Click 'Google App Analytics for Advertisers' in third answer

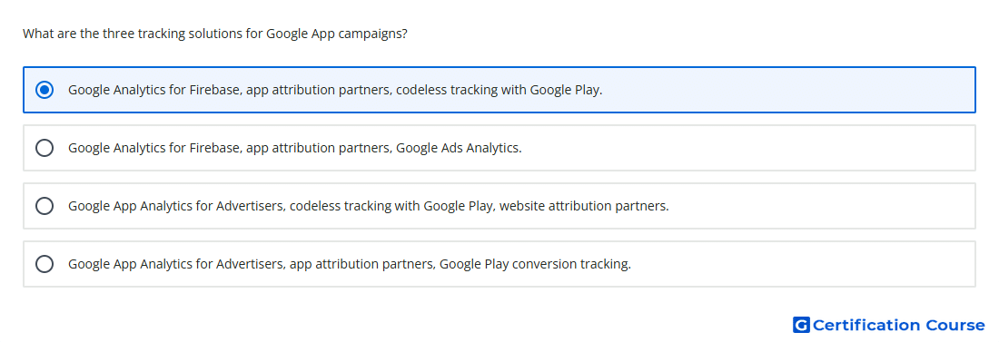pyautogui.click(x=176, y=206)
